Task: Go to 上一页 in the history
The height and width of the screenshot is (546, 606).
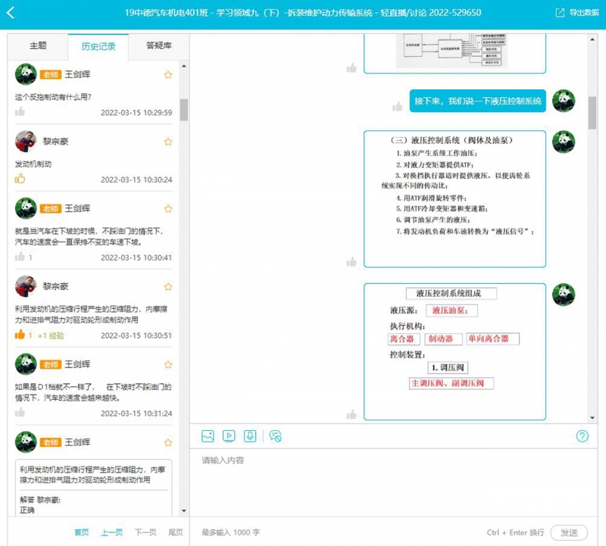Action: 111,532
